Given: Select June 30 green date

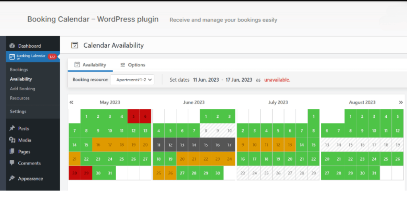Looking at the screenshot, I should click(217, 173).
